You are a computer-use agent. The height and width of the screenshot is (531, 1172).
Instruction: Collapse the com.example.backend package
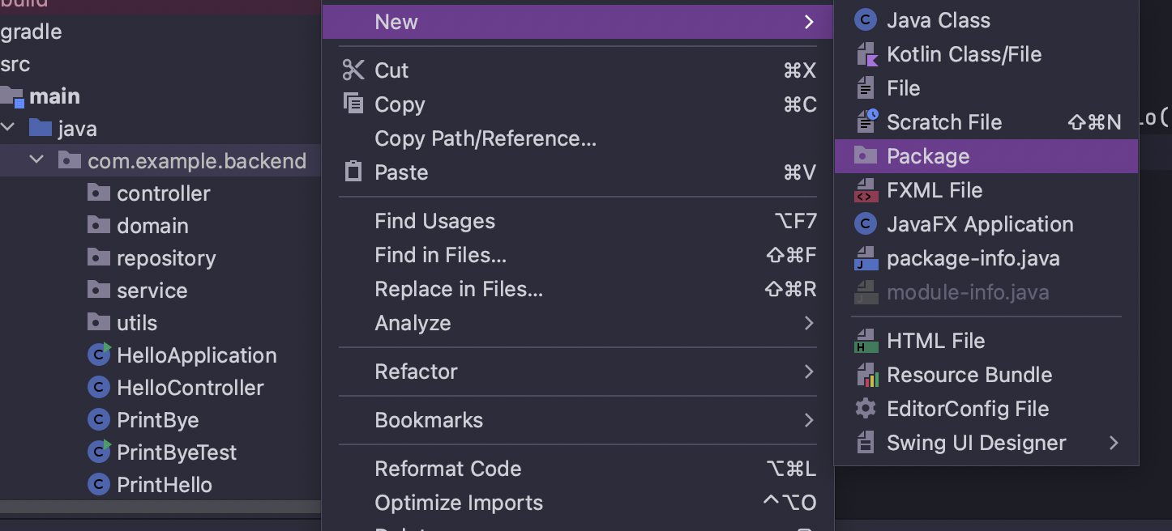click(36, 160)
